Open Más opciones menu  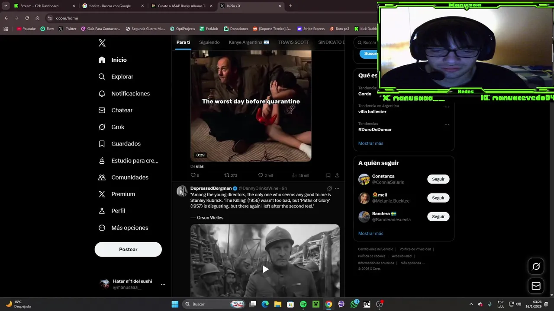tap(123, 228)
